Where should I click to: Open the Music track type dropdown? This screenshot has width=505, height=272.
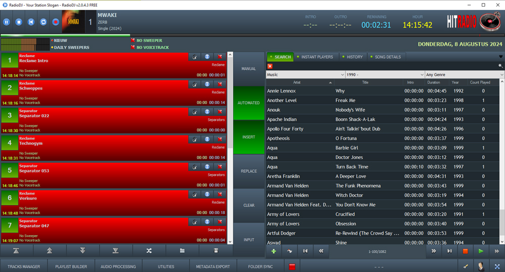(306, 74)
